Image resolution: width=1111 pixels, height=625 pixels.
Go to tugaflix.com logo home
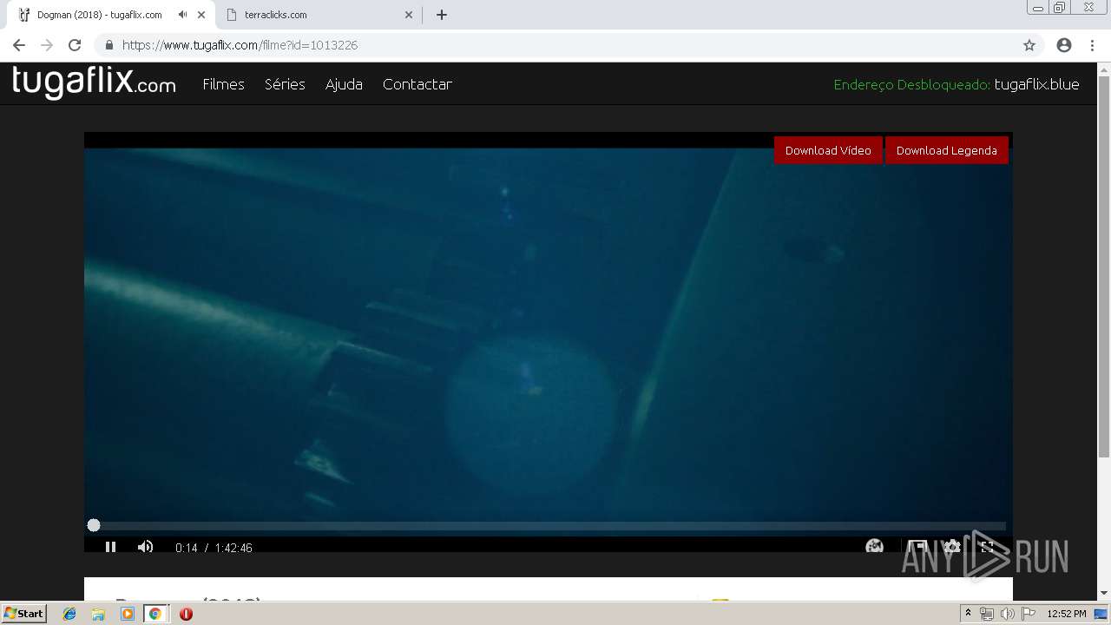[94, 82]
